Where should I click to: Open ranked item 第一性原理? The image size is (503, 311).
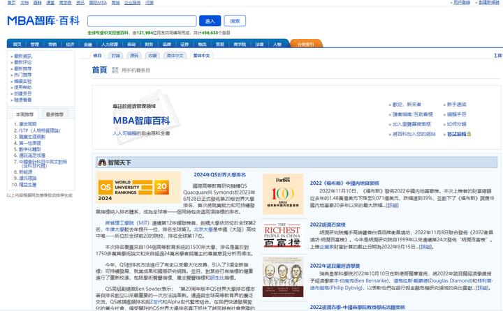pyautogui.click(x=30, y=143)
